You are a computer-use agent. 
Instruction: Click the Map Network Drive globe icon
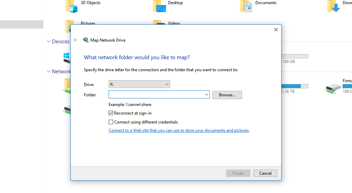click(86, 40)
